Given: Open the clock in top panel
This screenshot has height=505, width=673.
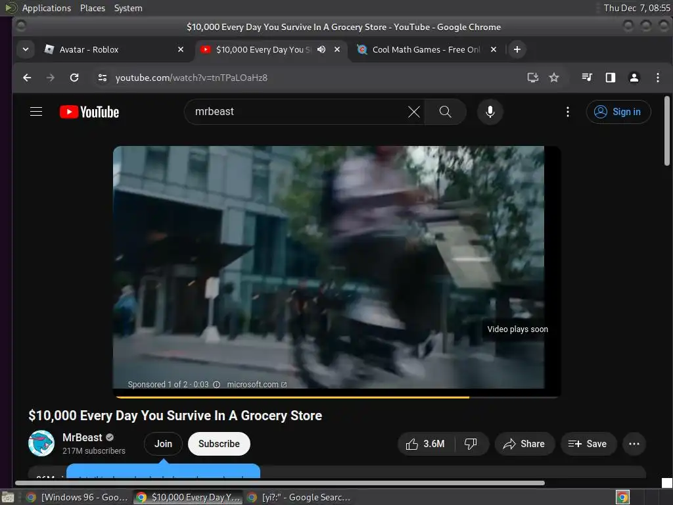Looking at the screenshot, I should pyautogui.click(x=636, y=8).
